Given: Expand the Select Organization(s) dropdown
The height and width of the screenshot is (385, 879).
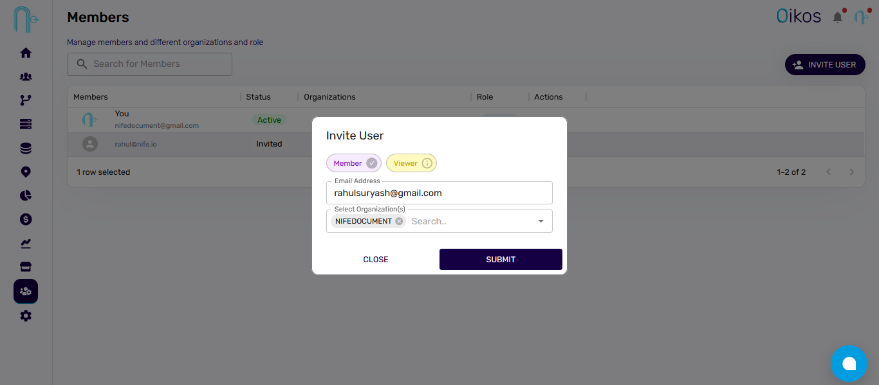Looking at the screenshot, I should [x=541, y=220].
